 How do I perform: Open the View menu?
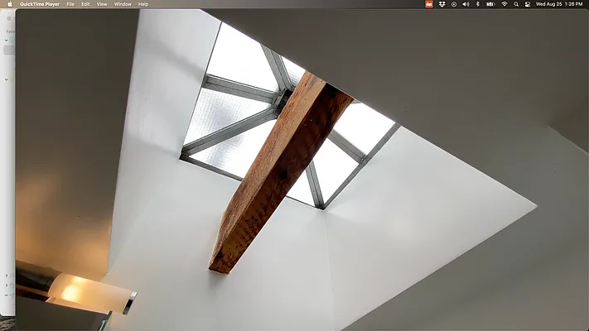102,4
